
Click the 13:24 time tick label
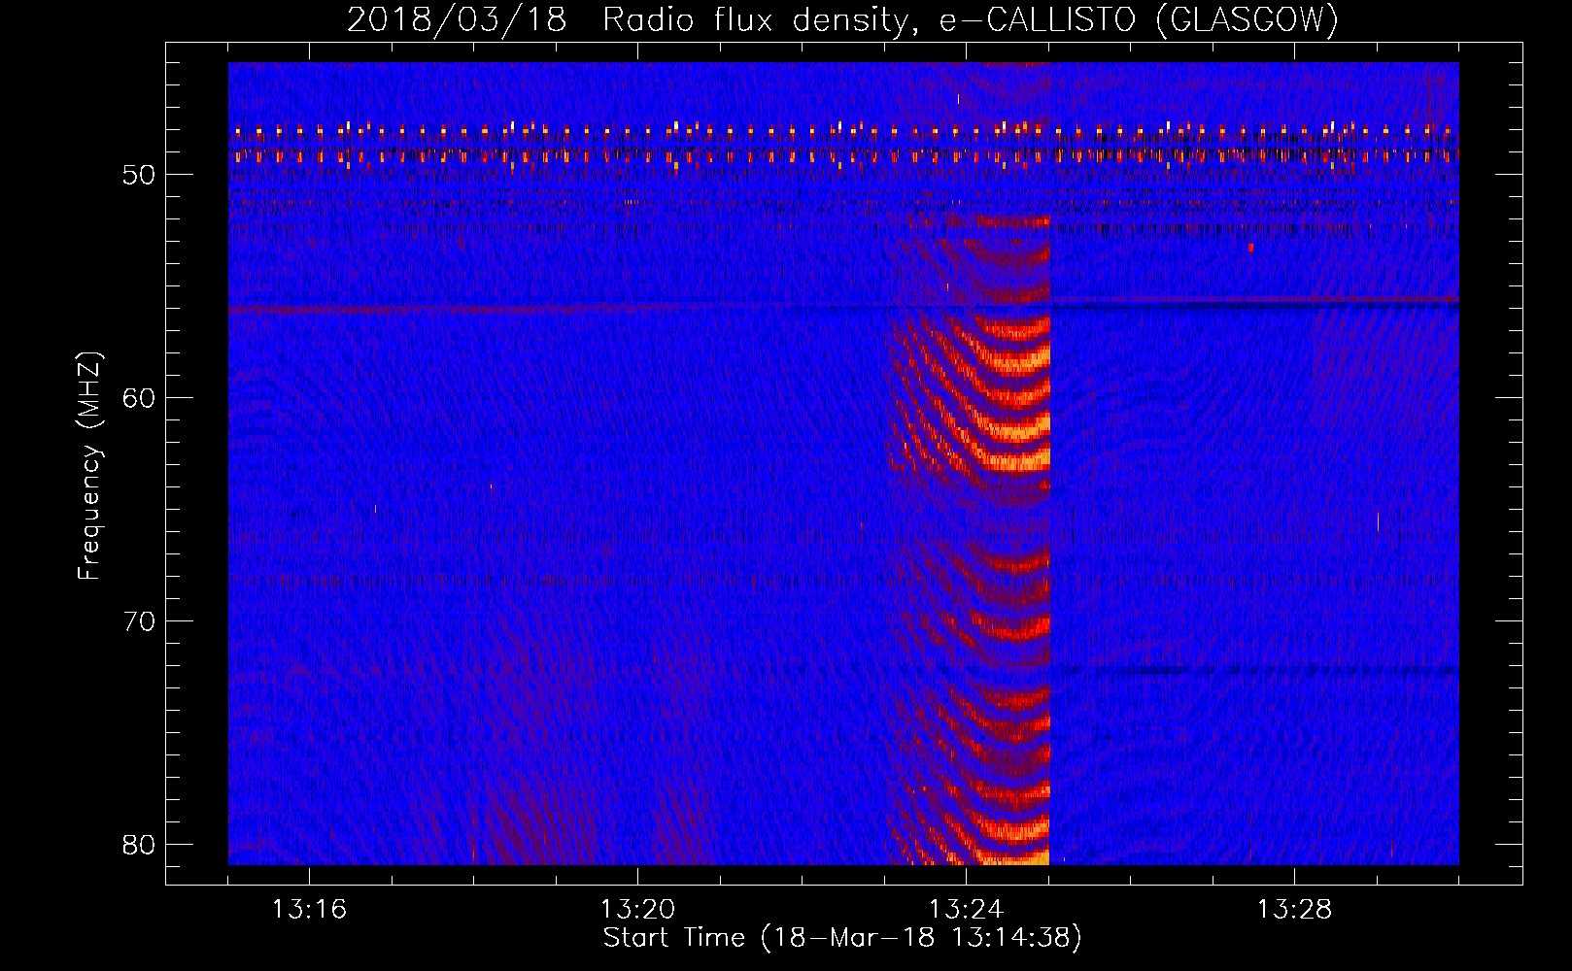[966, 910]
